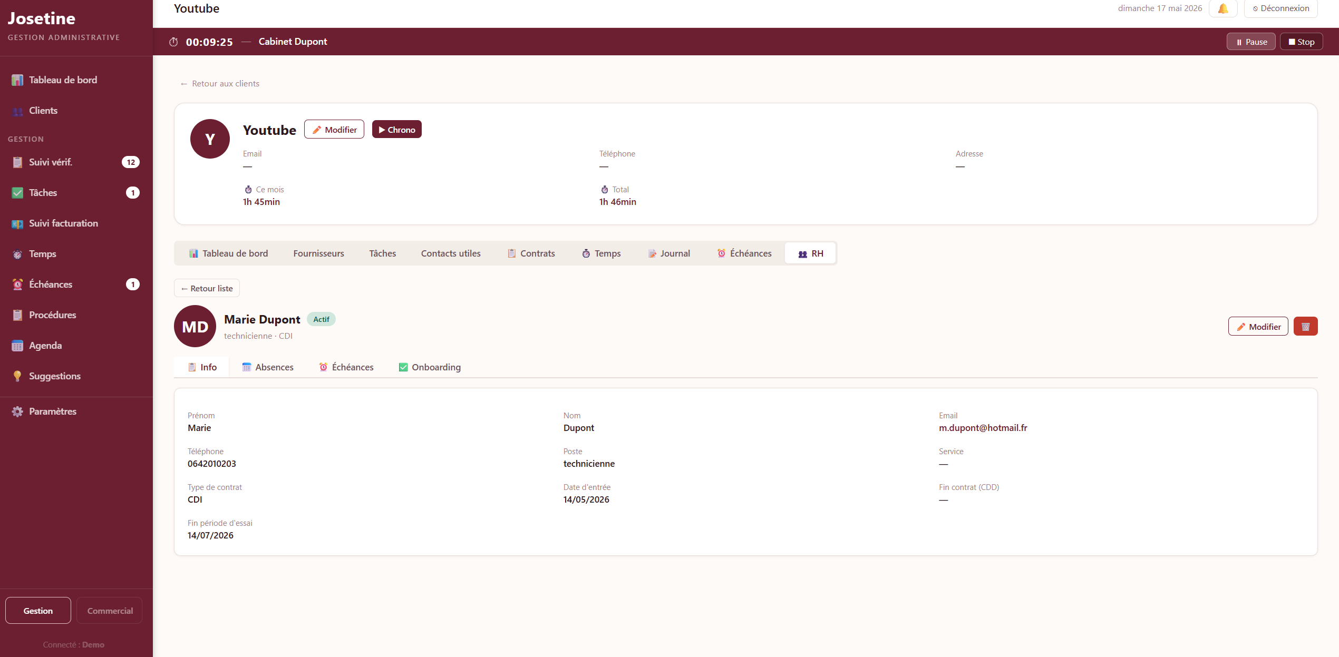Select the employee Info tab
Viewport: 1339px width, 657px height.
click(x=202, y=367)
